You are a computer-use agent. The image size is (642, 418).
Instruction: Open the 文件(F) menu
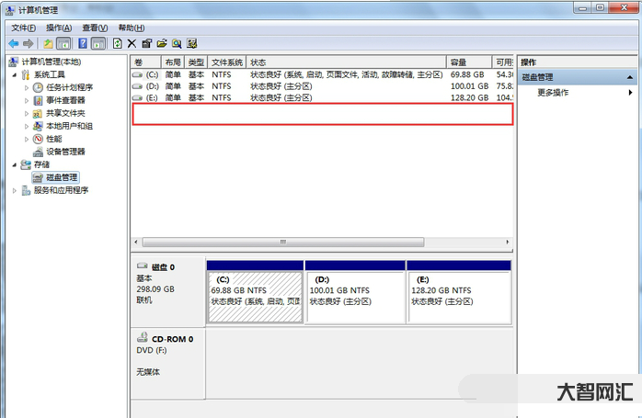pyautogui.click(x=24, y=28)
